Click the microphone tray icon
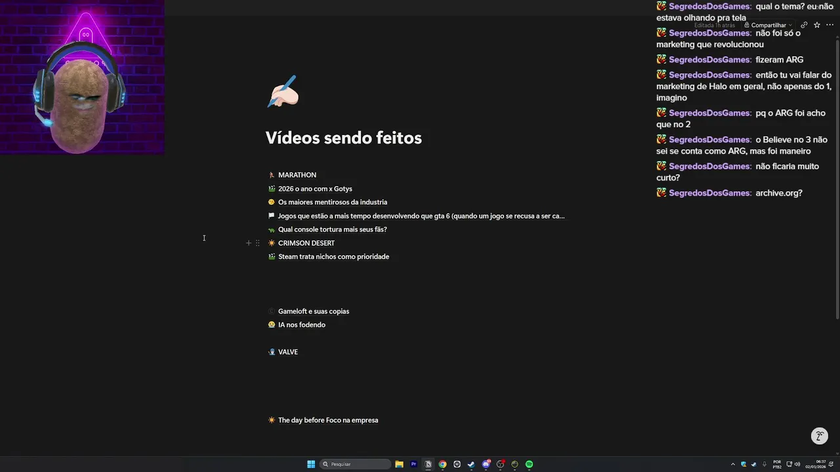The height and width of the screenshot is (472, 840). [765, 464]
